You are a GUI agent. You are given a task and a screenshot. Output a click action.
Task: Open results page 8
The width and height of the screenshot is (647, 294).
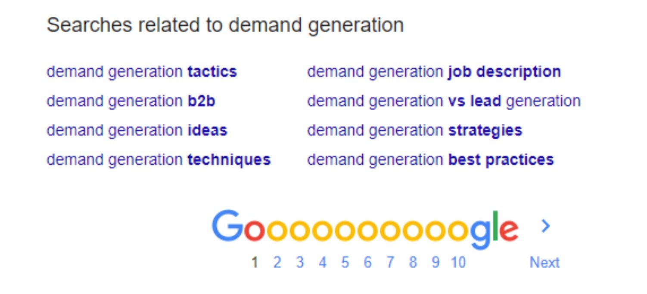coord(413,262)
